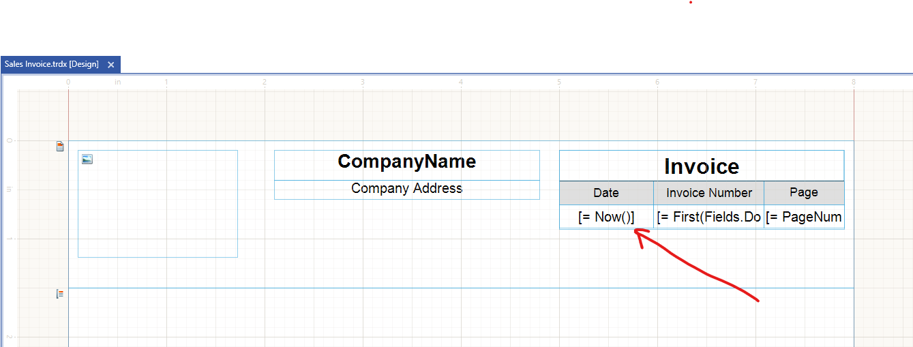The width and height of the screenshot is (913, 347).
Task: Click the Page column header cell
Action: pos(803,193)
